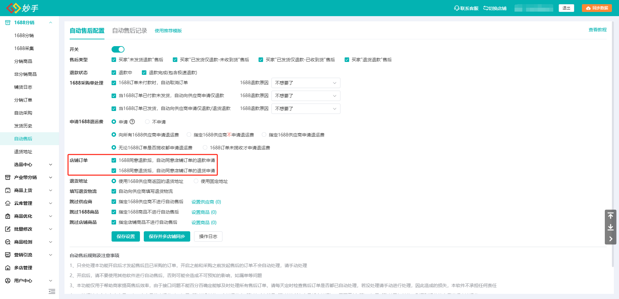The image size is (619, 299).
Task: Select 自动售后配置 tab
Action: (87, 31)
